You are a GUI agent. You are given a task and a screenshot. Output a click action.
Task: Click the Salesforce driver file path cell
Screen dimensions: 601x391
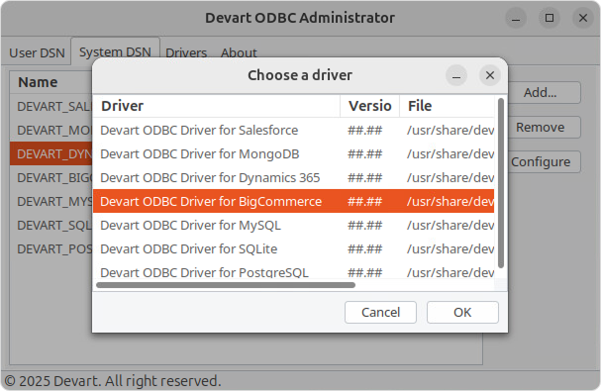pyautogui.click(x=448, y=130)
